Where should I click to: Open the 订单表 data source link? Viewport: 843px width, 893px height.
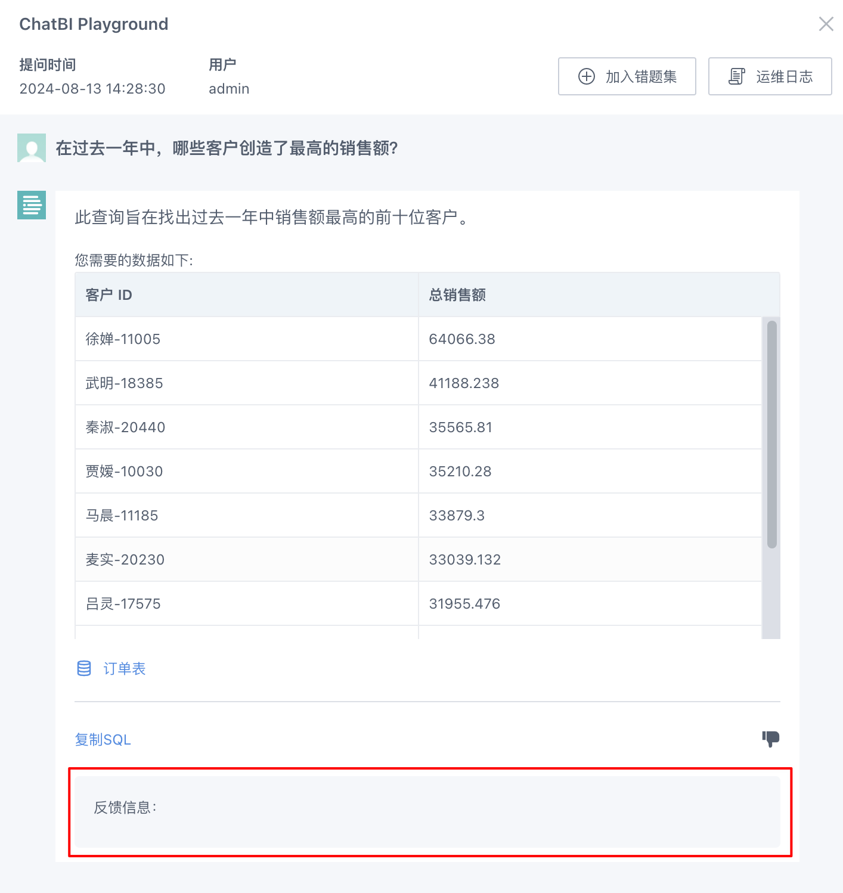point(125,669)
